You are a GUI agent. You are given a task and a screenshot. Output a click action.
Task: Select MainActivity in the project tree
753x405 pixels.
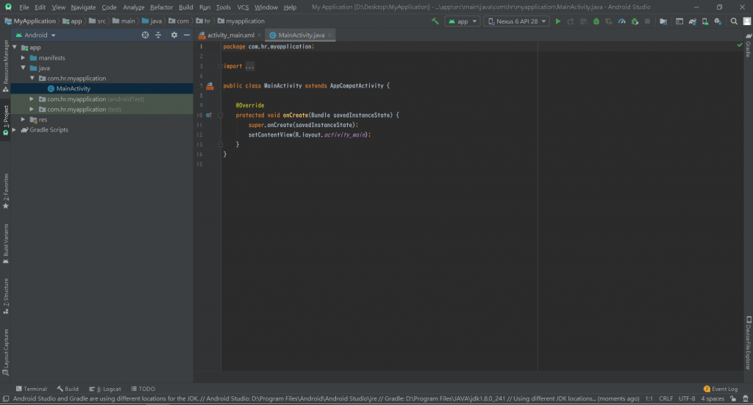73,88
